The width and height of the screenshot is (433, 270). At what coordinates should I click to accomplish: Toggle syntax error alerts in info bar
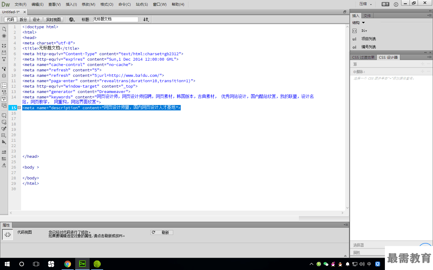tap(4, 106)
